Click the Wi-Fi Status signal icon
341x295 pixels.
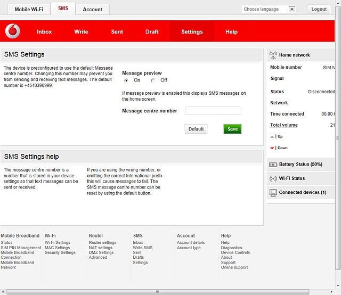pos(273,178)
